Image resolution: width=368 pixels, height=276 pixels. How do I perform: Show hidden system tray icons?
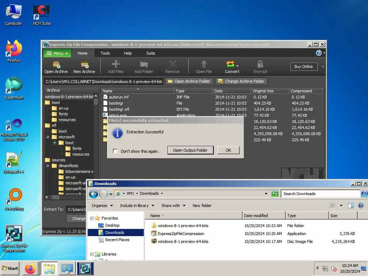point(318,268)
